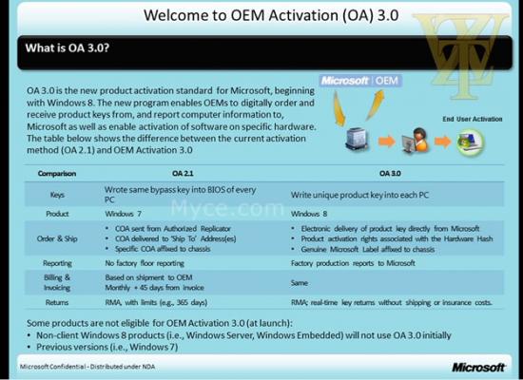
Task: Click the intro paragraph beginning "OA 3.0 is the new"
Action: 171,121
